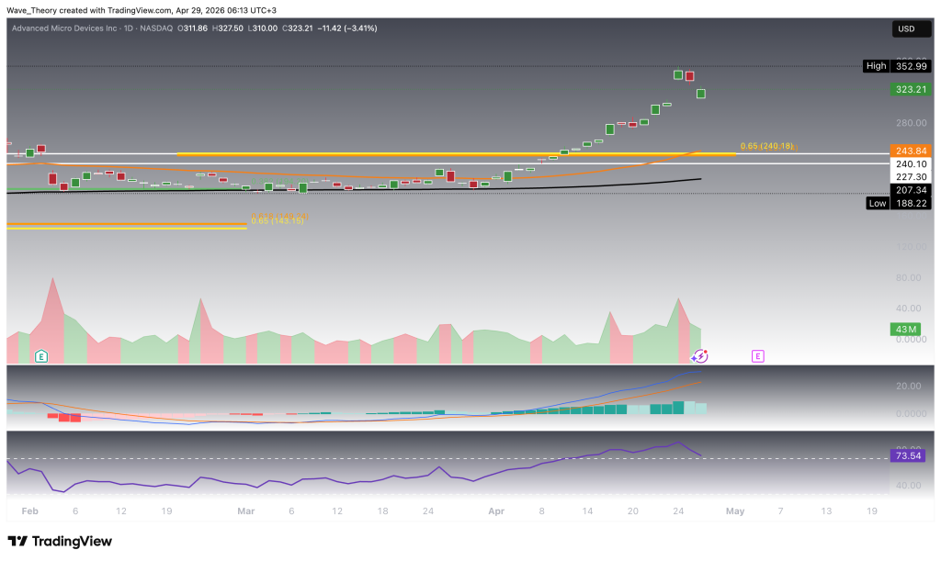Click the Mar label on the time axis
This screenshot has width=941, height=561.
point(245,511)
